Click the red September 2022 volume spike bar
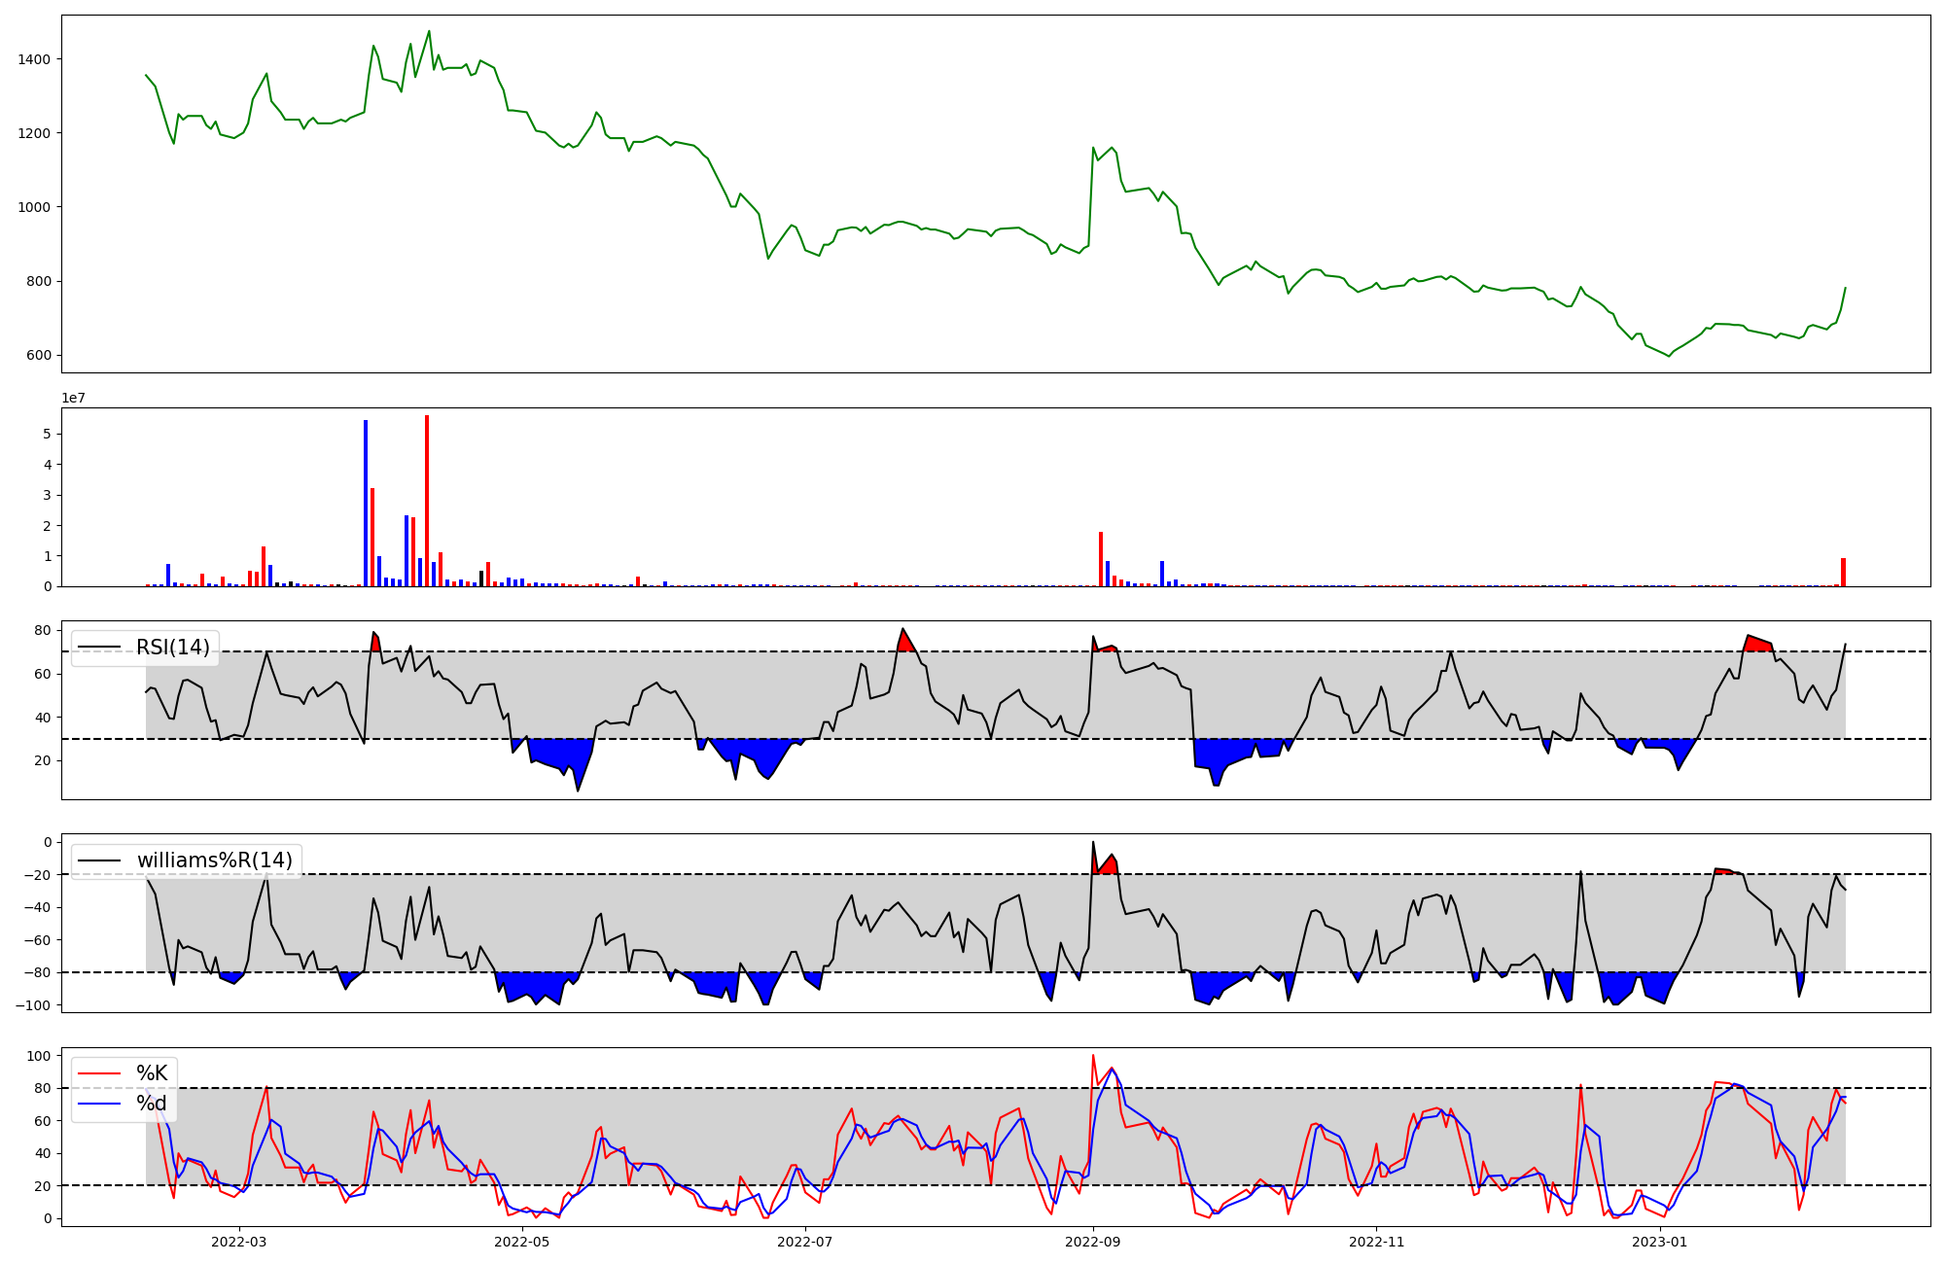This screenshot has height=1264, width=1945. (1101, 559)
